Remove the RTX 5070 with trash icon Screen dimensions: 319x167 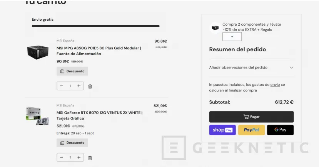pos(90,157)
